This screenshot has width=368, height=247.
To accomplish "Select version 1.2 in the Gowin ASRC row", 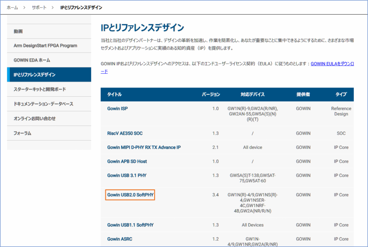I will click(215, 239).
